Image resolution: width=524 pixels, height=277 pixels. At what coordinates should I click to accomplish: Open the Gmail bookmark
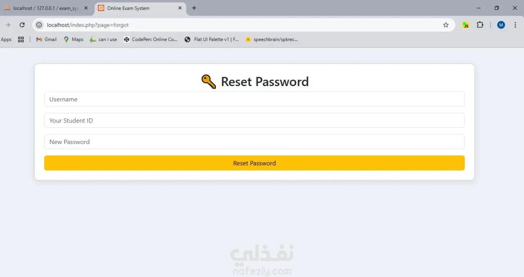click(x=46, y=39)
